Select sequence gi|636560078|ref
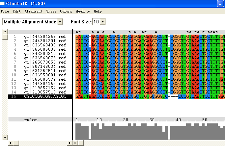Viewport: 225px width, 156px height. click(45, 58)
